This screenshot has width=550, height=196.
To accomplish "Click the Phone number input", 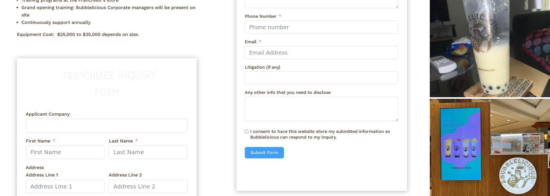I will (321, 27).
